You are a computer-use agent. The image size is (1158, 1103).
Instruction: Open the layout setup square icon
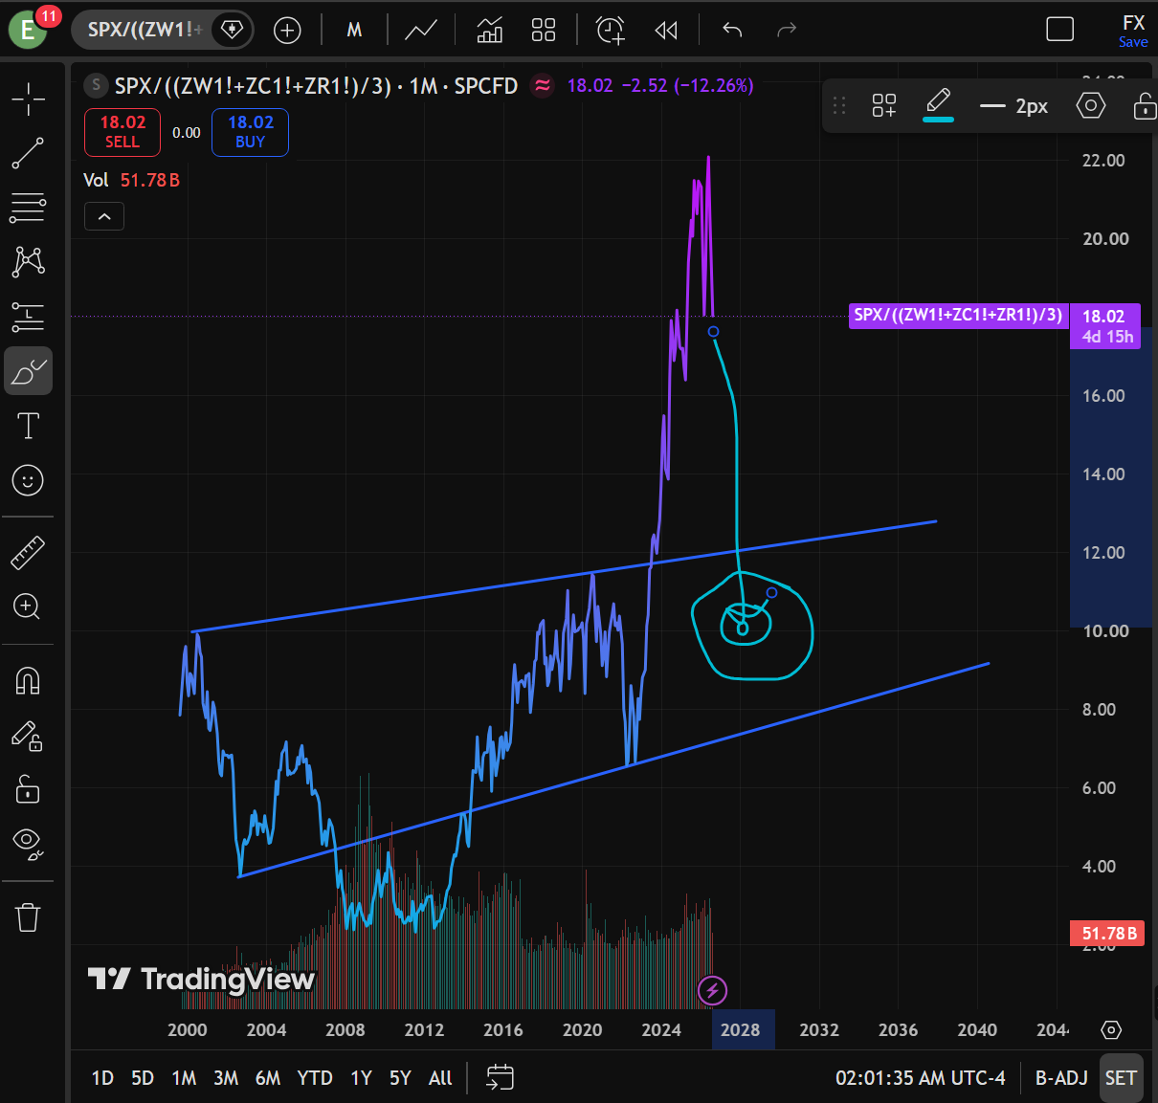point(1060,30)
